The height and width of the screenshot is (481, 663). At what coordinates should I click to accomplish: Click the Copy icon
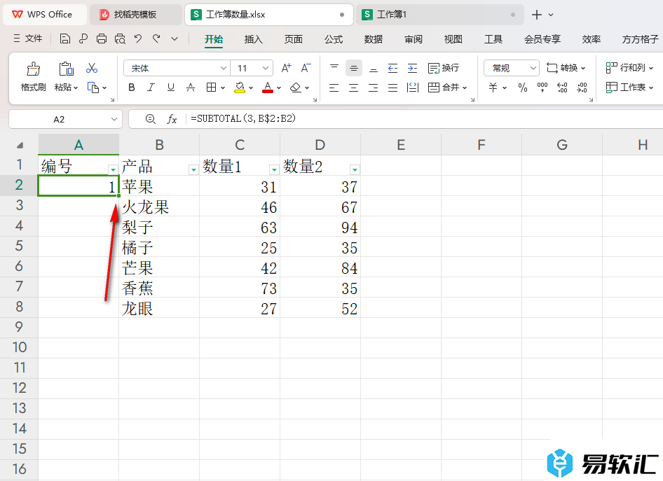tap(93, 88)
